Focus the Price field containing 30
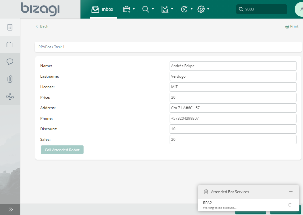The image size is (303, 215). 233,97
